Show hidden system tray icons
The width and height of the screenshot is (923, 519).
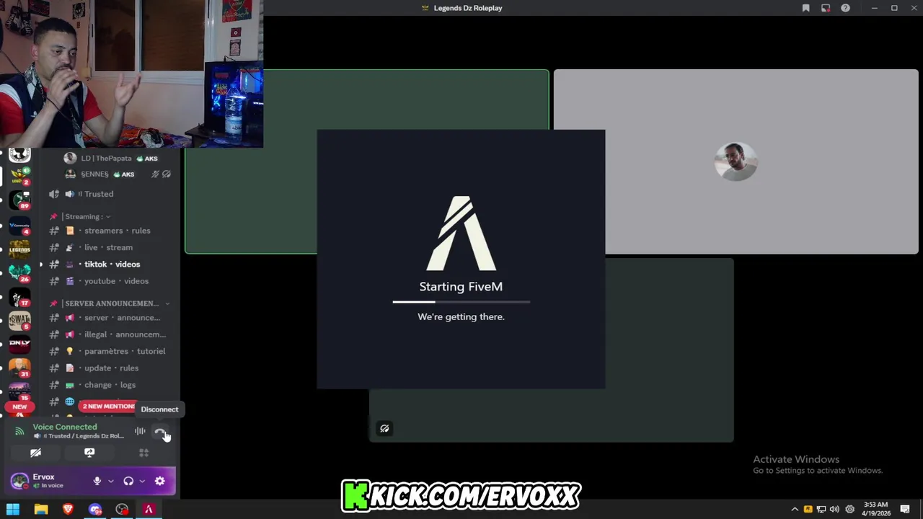[x=795, y=510]
